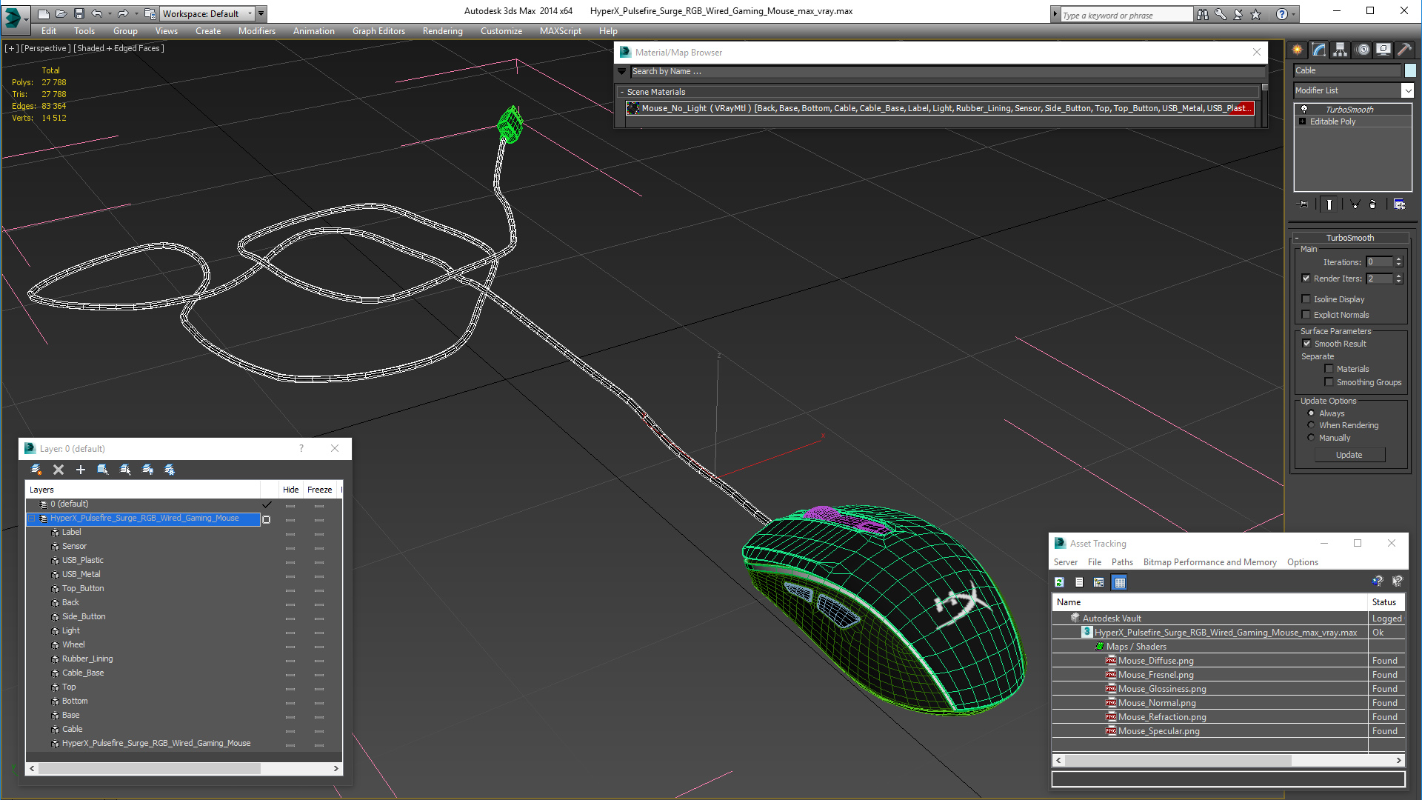
Task: Click Highlight Selected Objects' Layers icon
Action: [125, 470]
